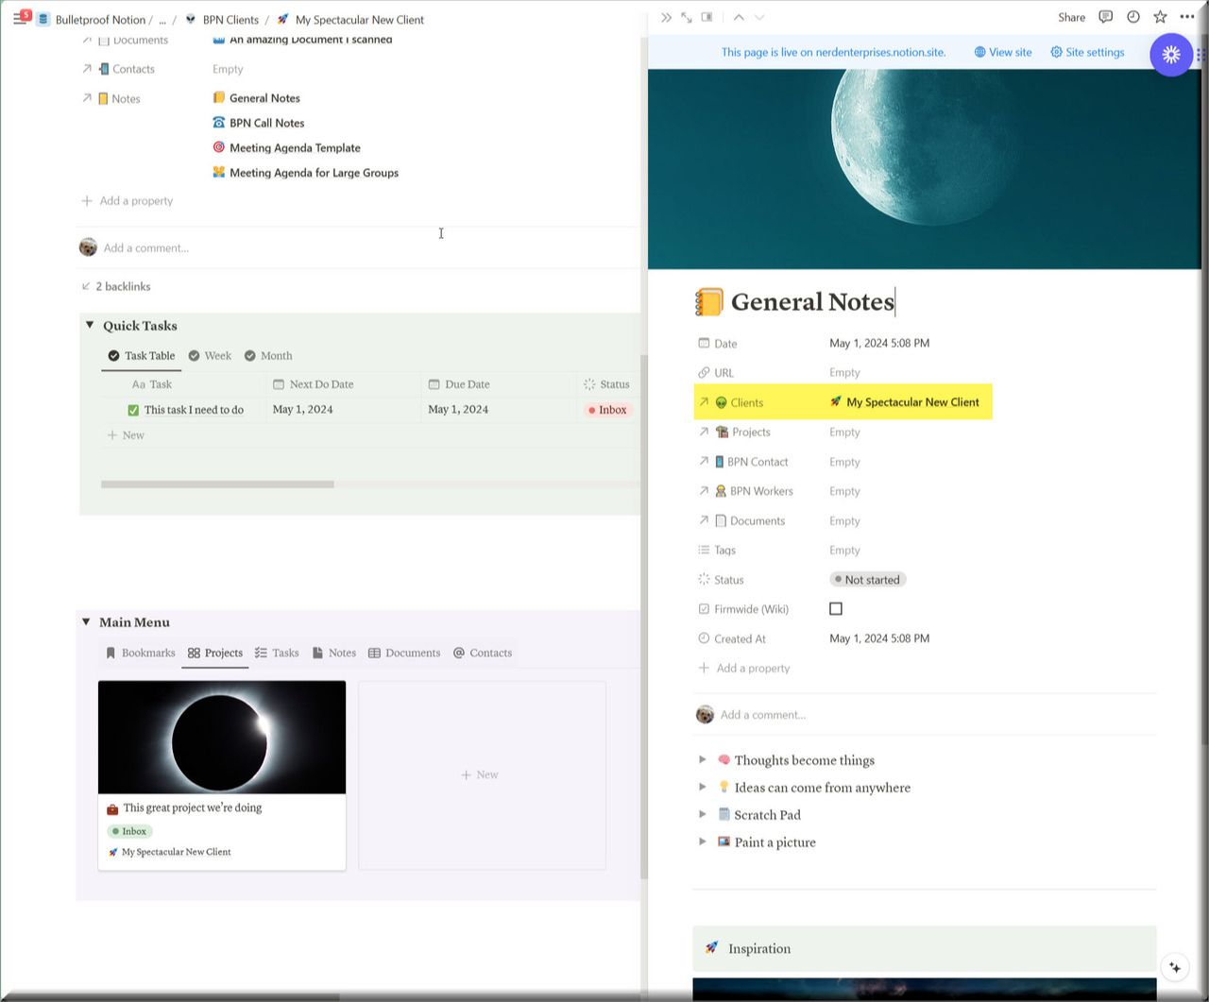The height and width of the screenshot is (1002, 1209).
Task: Click the Quick Tasks table horizontal scrollbar
Action: click(x=217, y=484)
